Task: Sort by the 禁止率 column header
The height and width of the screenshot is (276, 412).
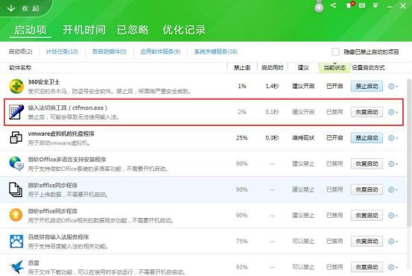Action: pyautogui.click(x=242, y=68)
